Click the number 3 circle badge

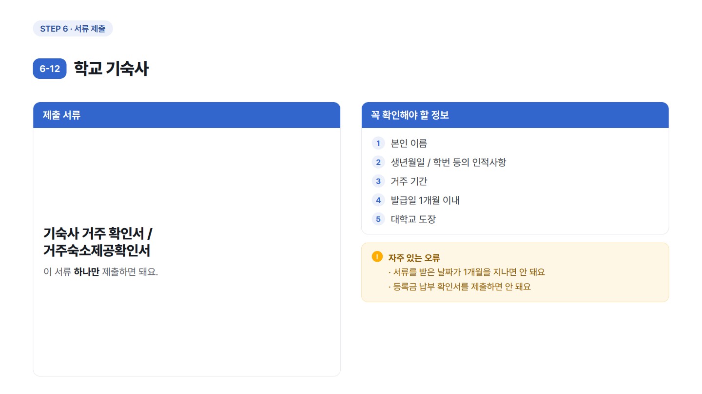click(378, 181)
